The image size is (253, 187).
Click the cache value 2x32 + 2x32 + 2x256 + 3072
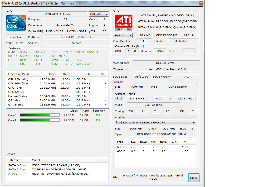pos(66,31)
